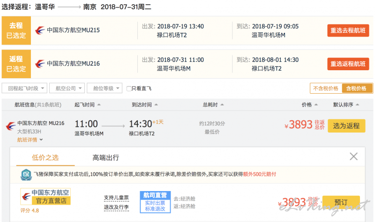Click the reselect outbound flight button
The image size is (375, 222).
coord(348,30)
